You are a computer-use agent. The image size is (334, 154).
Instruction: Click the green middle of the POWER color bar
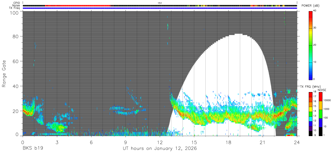click(310, 45)
